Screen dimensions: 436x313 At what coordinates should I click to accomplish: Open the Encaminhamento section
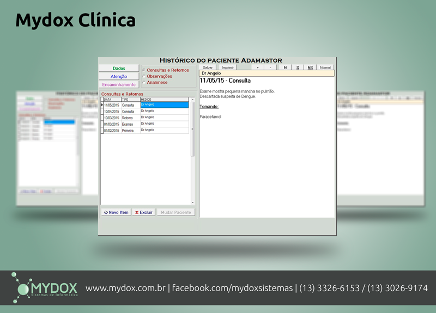pyautogui.click(x=119, y=85)
